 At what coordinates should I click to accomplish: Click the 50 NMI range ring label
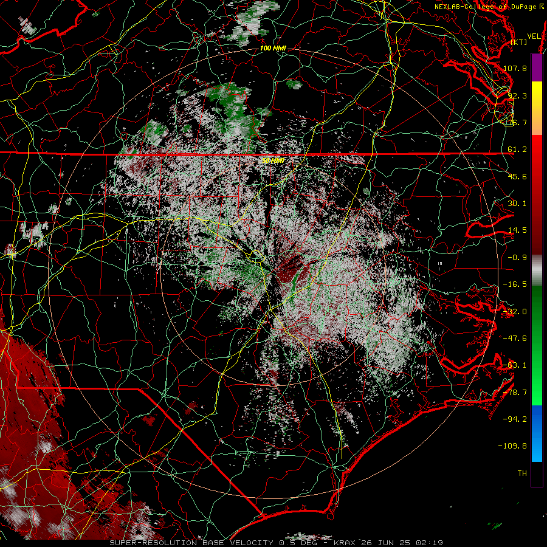[x=273, y=160]
